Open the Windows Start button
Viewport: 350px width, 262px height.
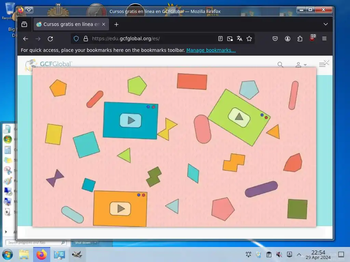click(8, 254)
